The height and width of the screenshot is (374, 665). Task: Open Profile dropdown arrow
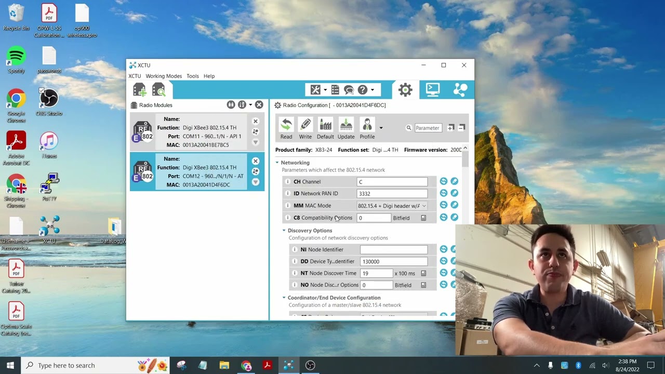click(381, 128)
